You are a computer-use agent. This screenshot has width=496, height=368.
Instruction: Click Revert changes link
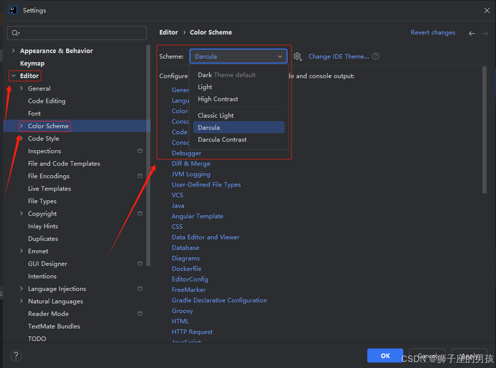[433, 33]
